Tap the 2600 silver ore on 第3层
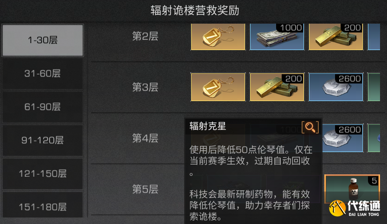The height and width of the screenshot is (224, 387). tap(336, 87)
